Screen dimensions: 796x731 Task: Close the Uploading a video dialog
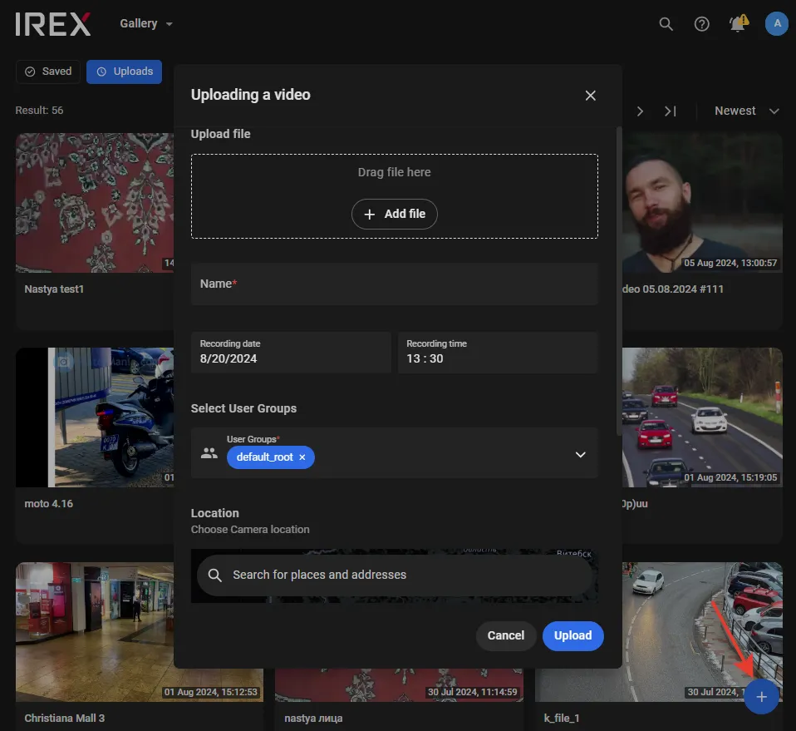(x=590, y=96)
